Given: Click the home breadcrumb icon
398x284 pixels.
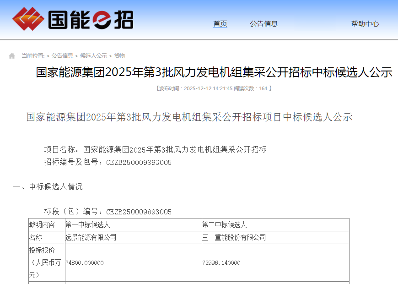Looking at the screenshot, I should pyautogui.click(x=12, y=56).
